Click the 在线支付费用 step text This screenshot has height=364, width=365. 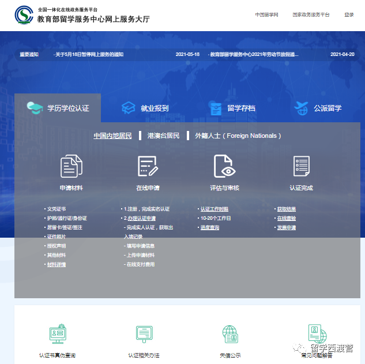click(x=141, y=264)
